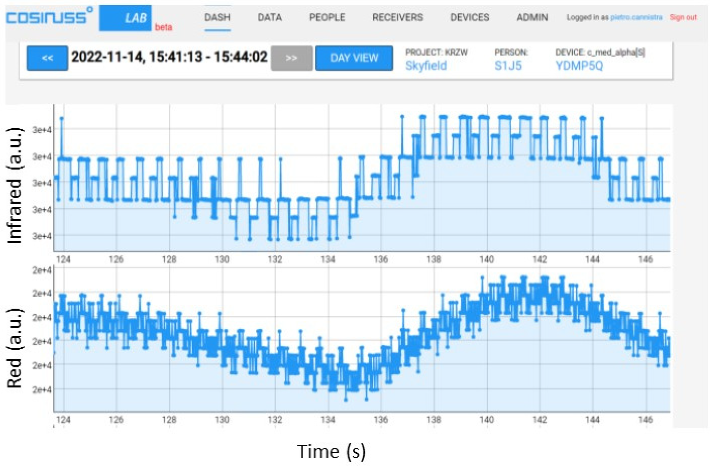The width and height of the screenshot is (716, 468).
Task: Open the PEOPLE menu item
Action: [327, 18]
